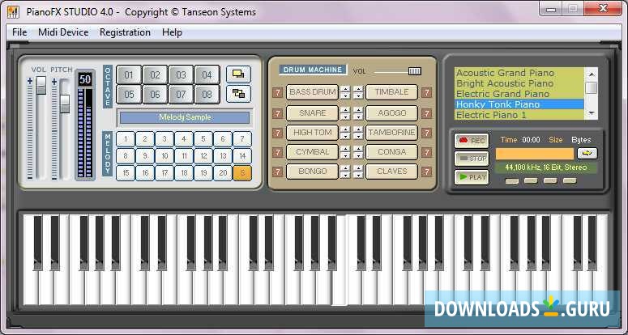
Task: Click down arrow of SNARE stepper
Action: pos(345,117)
